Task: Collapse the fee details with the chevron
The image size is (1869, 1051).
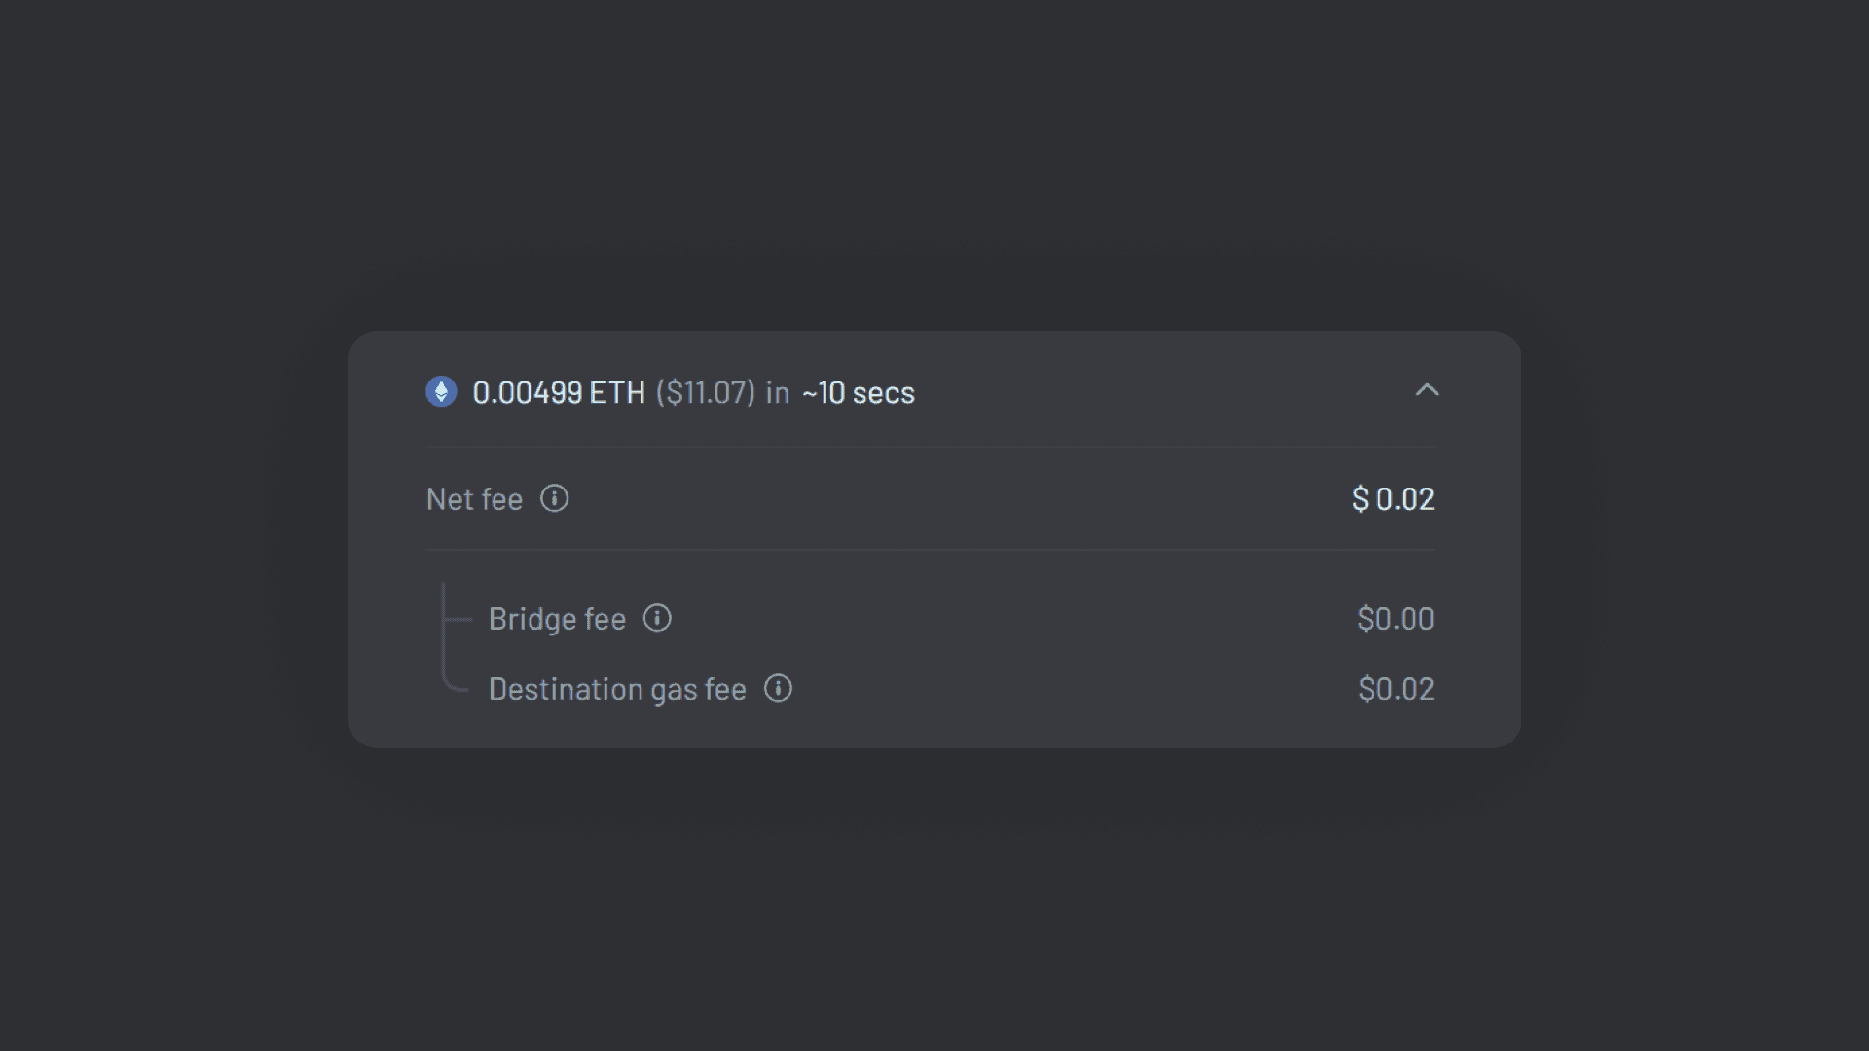Action: pos(1426,391)
